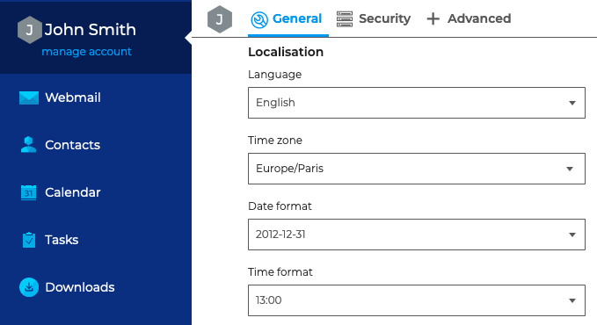
Task: Switch to the Advanced tab
Action: (479, 18)
